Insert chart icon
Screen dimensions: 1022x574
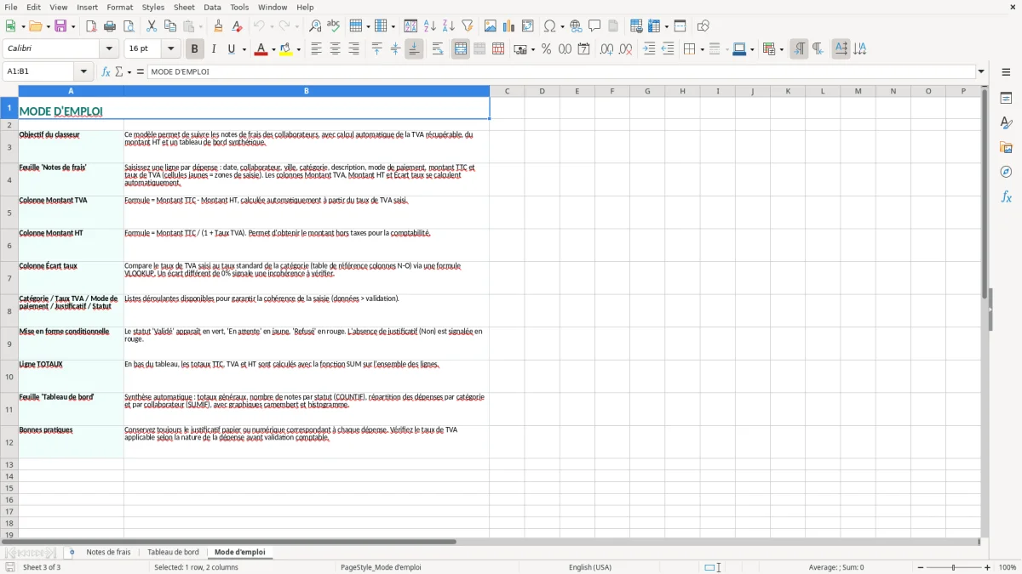click(509, 26)
